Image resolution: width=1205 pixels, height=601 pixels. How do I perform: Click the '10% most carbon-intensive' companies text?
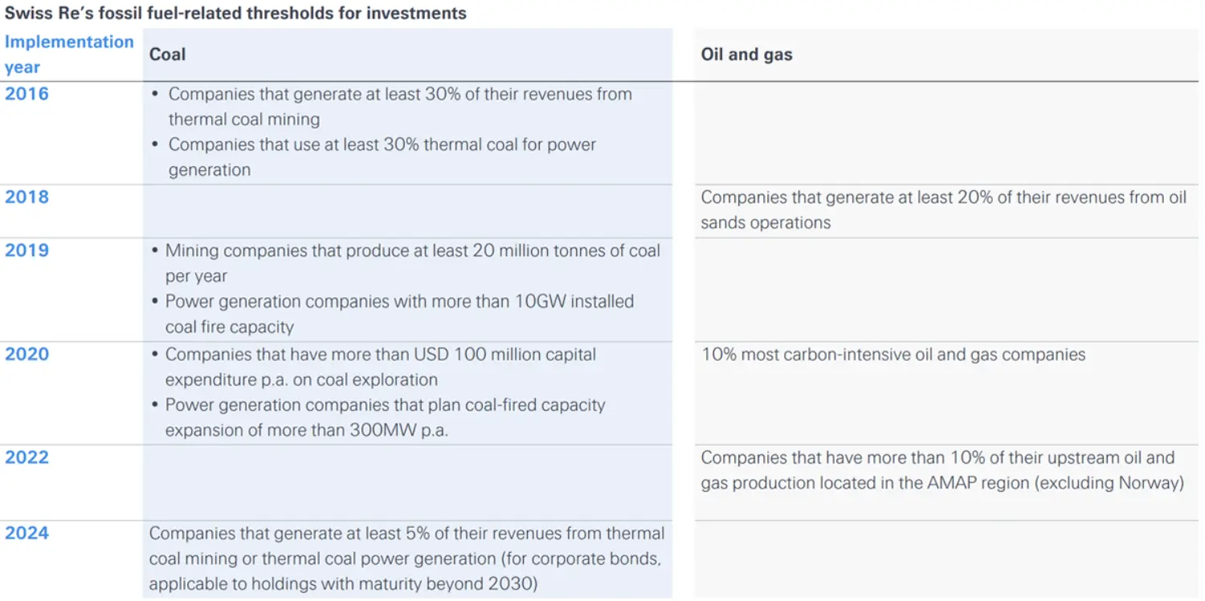click(893, 354)
